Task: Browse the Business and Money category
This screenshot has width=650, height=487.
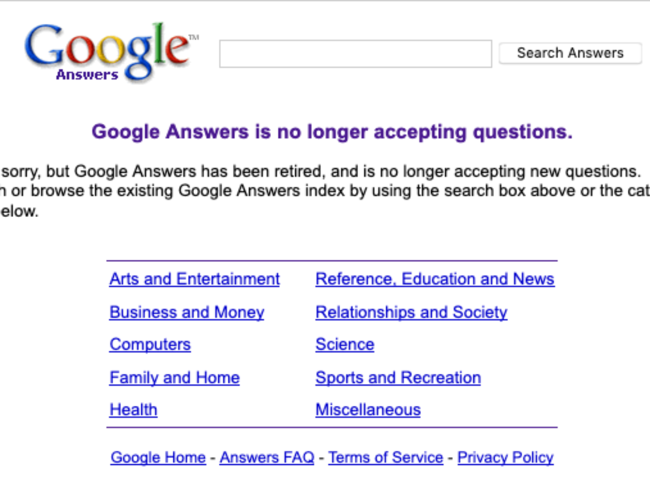Action: (187, 312)
